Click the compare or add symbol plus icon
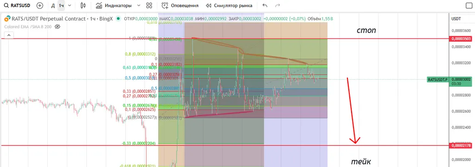The image size is (475, 167). (x=40, y=6)
